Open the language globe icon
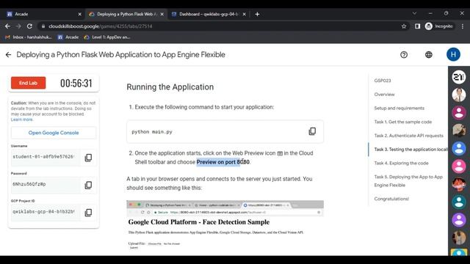This screenshot has height=264, width=470. coord(429,54)
